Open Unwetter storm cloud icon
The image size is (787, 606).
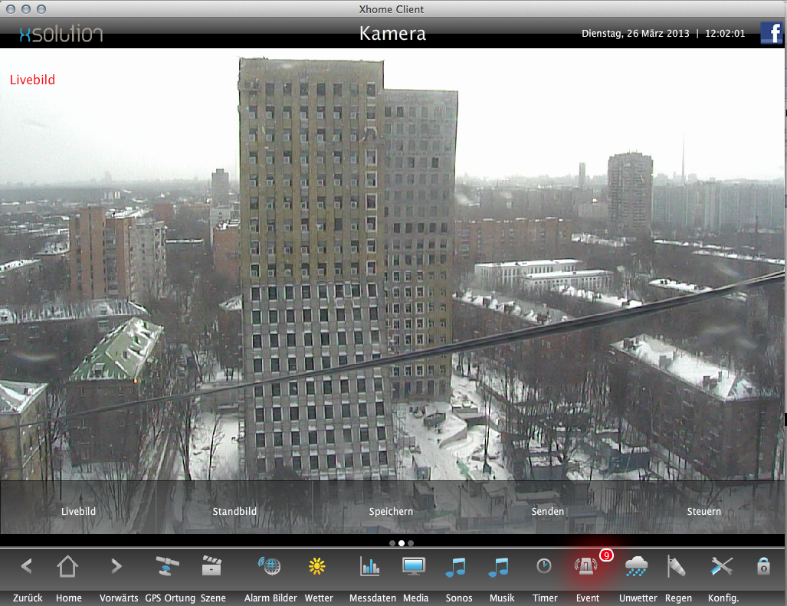[636, 567]
